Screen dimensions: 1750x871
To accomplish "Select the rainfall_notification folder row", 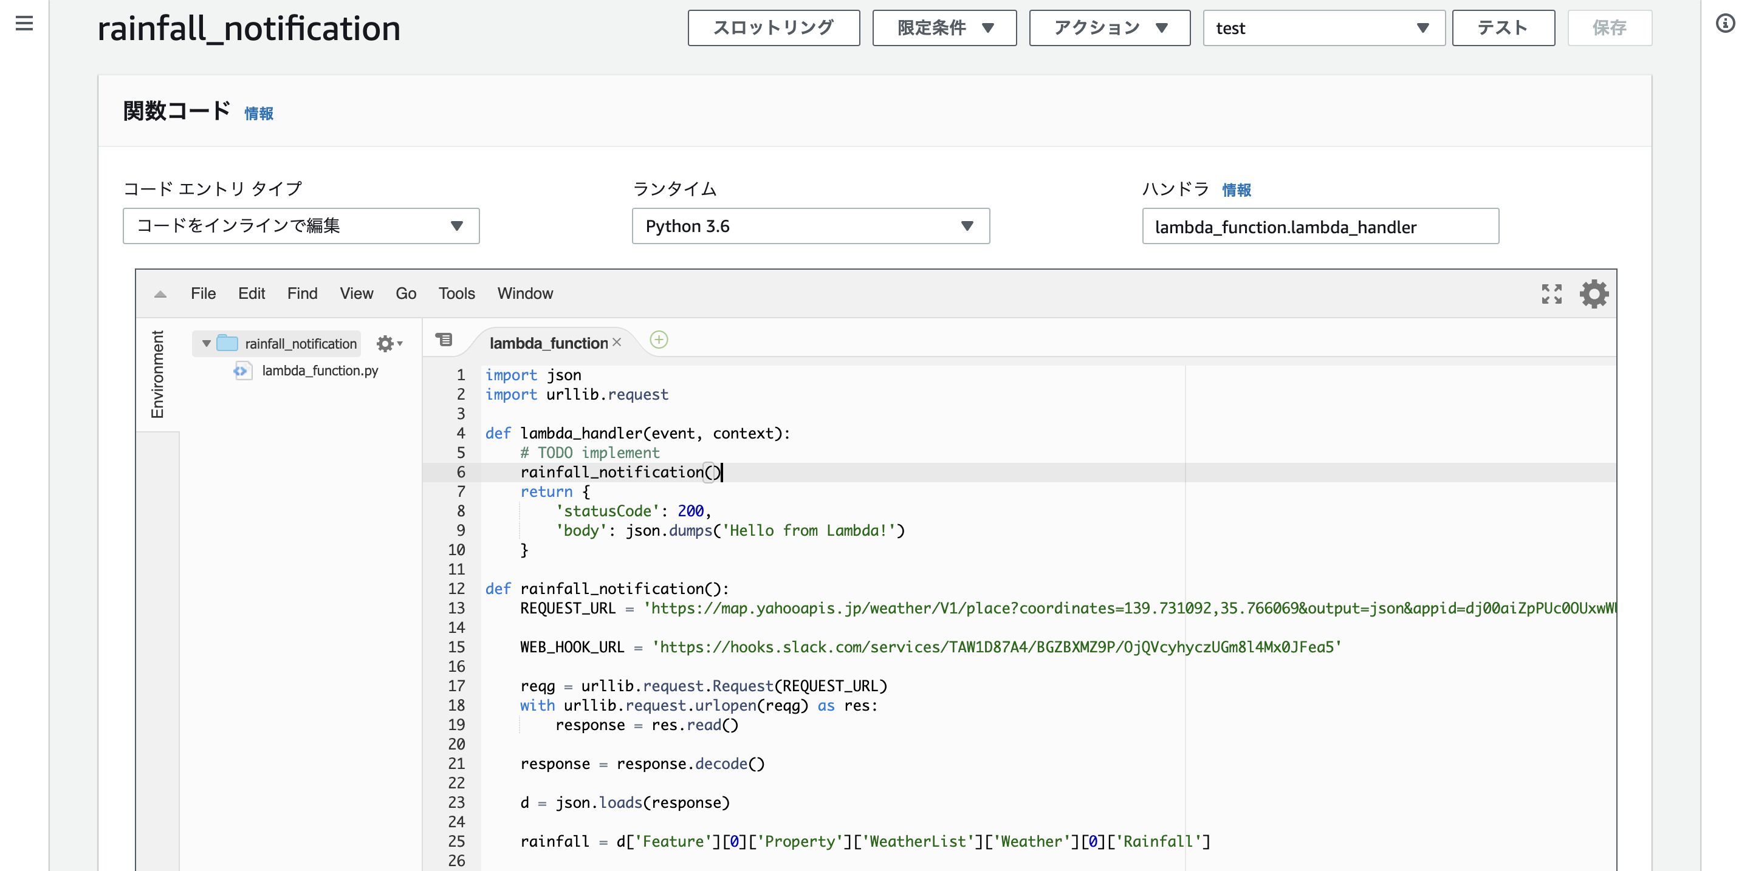I will tap(277, 344).
